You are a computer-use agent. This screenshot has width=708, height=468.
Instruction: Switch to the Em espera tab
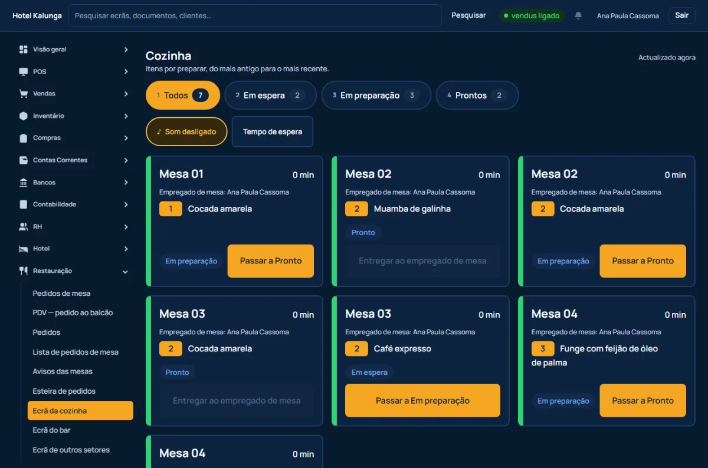point(270,95)
